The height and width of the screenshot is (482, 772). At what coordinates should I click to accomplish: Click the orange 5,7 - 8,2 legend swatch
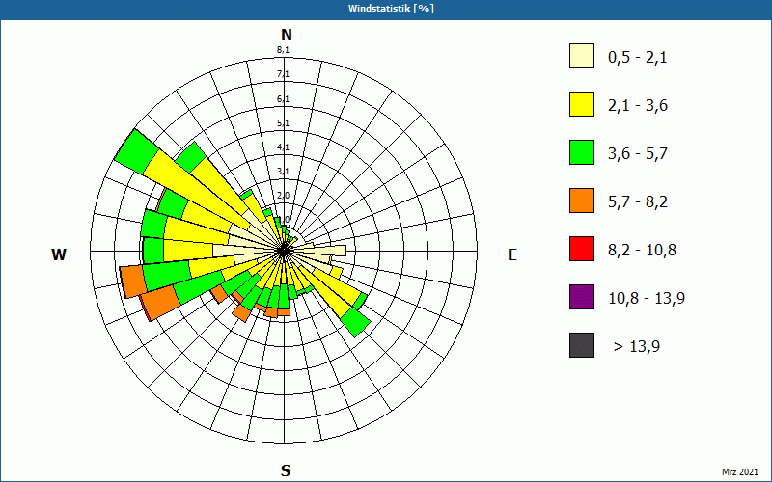[582, 201]
